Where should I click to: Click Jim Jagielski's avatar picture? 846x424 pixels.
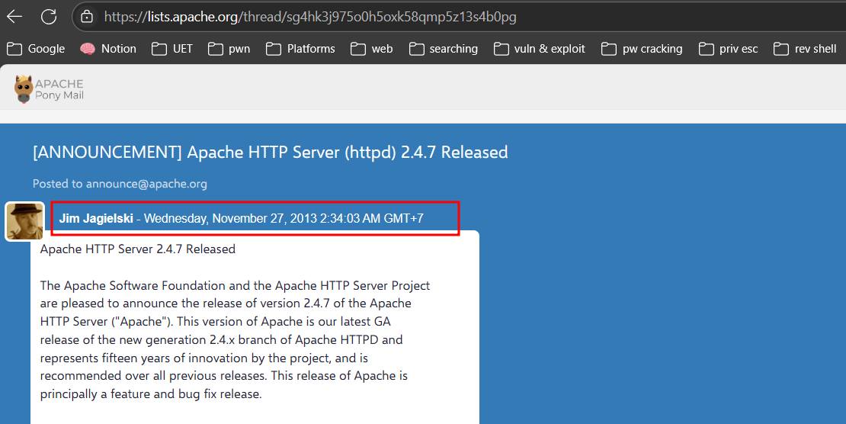pos(25,222)
